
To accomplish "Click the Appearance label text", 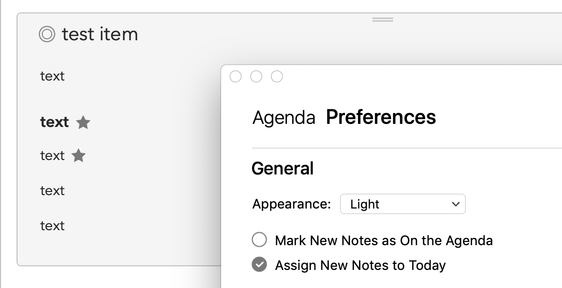I will click(291, 204).
